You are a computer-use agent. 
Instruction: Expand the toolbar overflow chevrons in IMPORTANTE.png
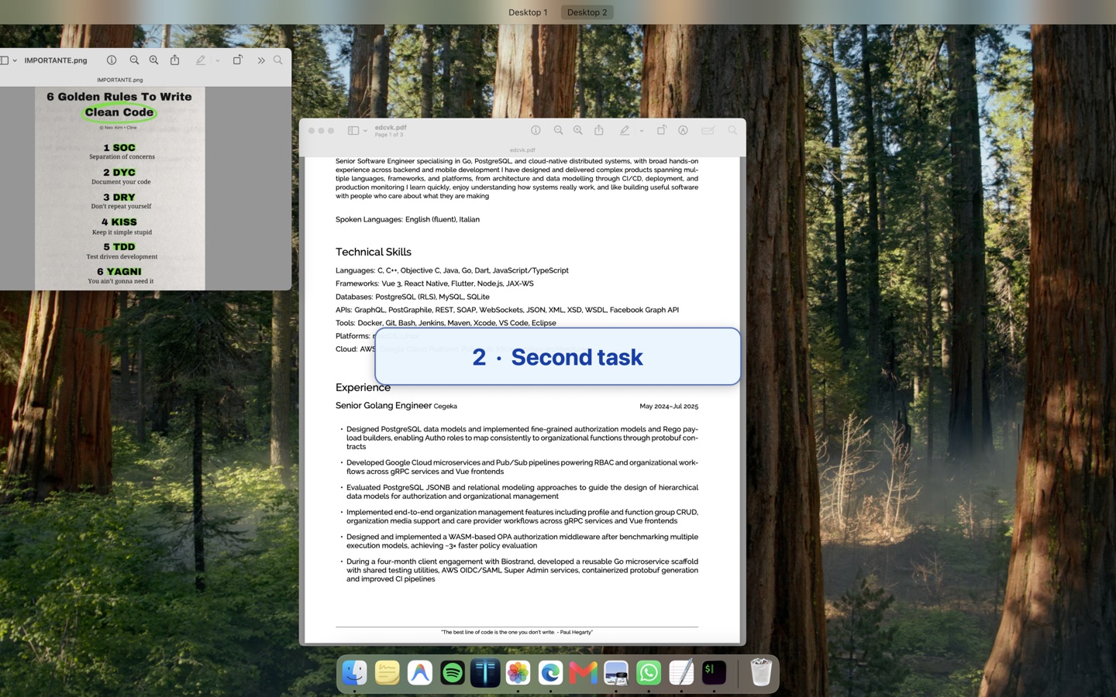pyautogui.click(x=261, y=60)
